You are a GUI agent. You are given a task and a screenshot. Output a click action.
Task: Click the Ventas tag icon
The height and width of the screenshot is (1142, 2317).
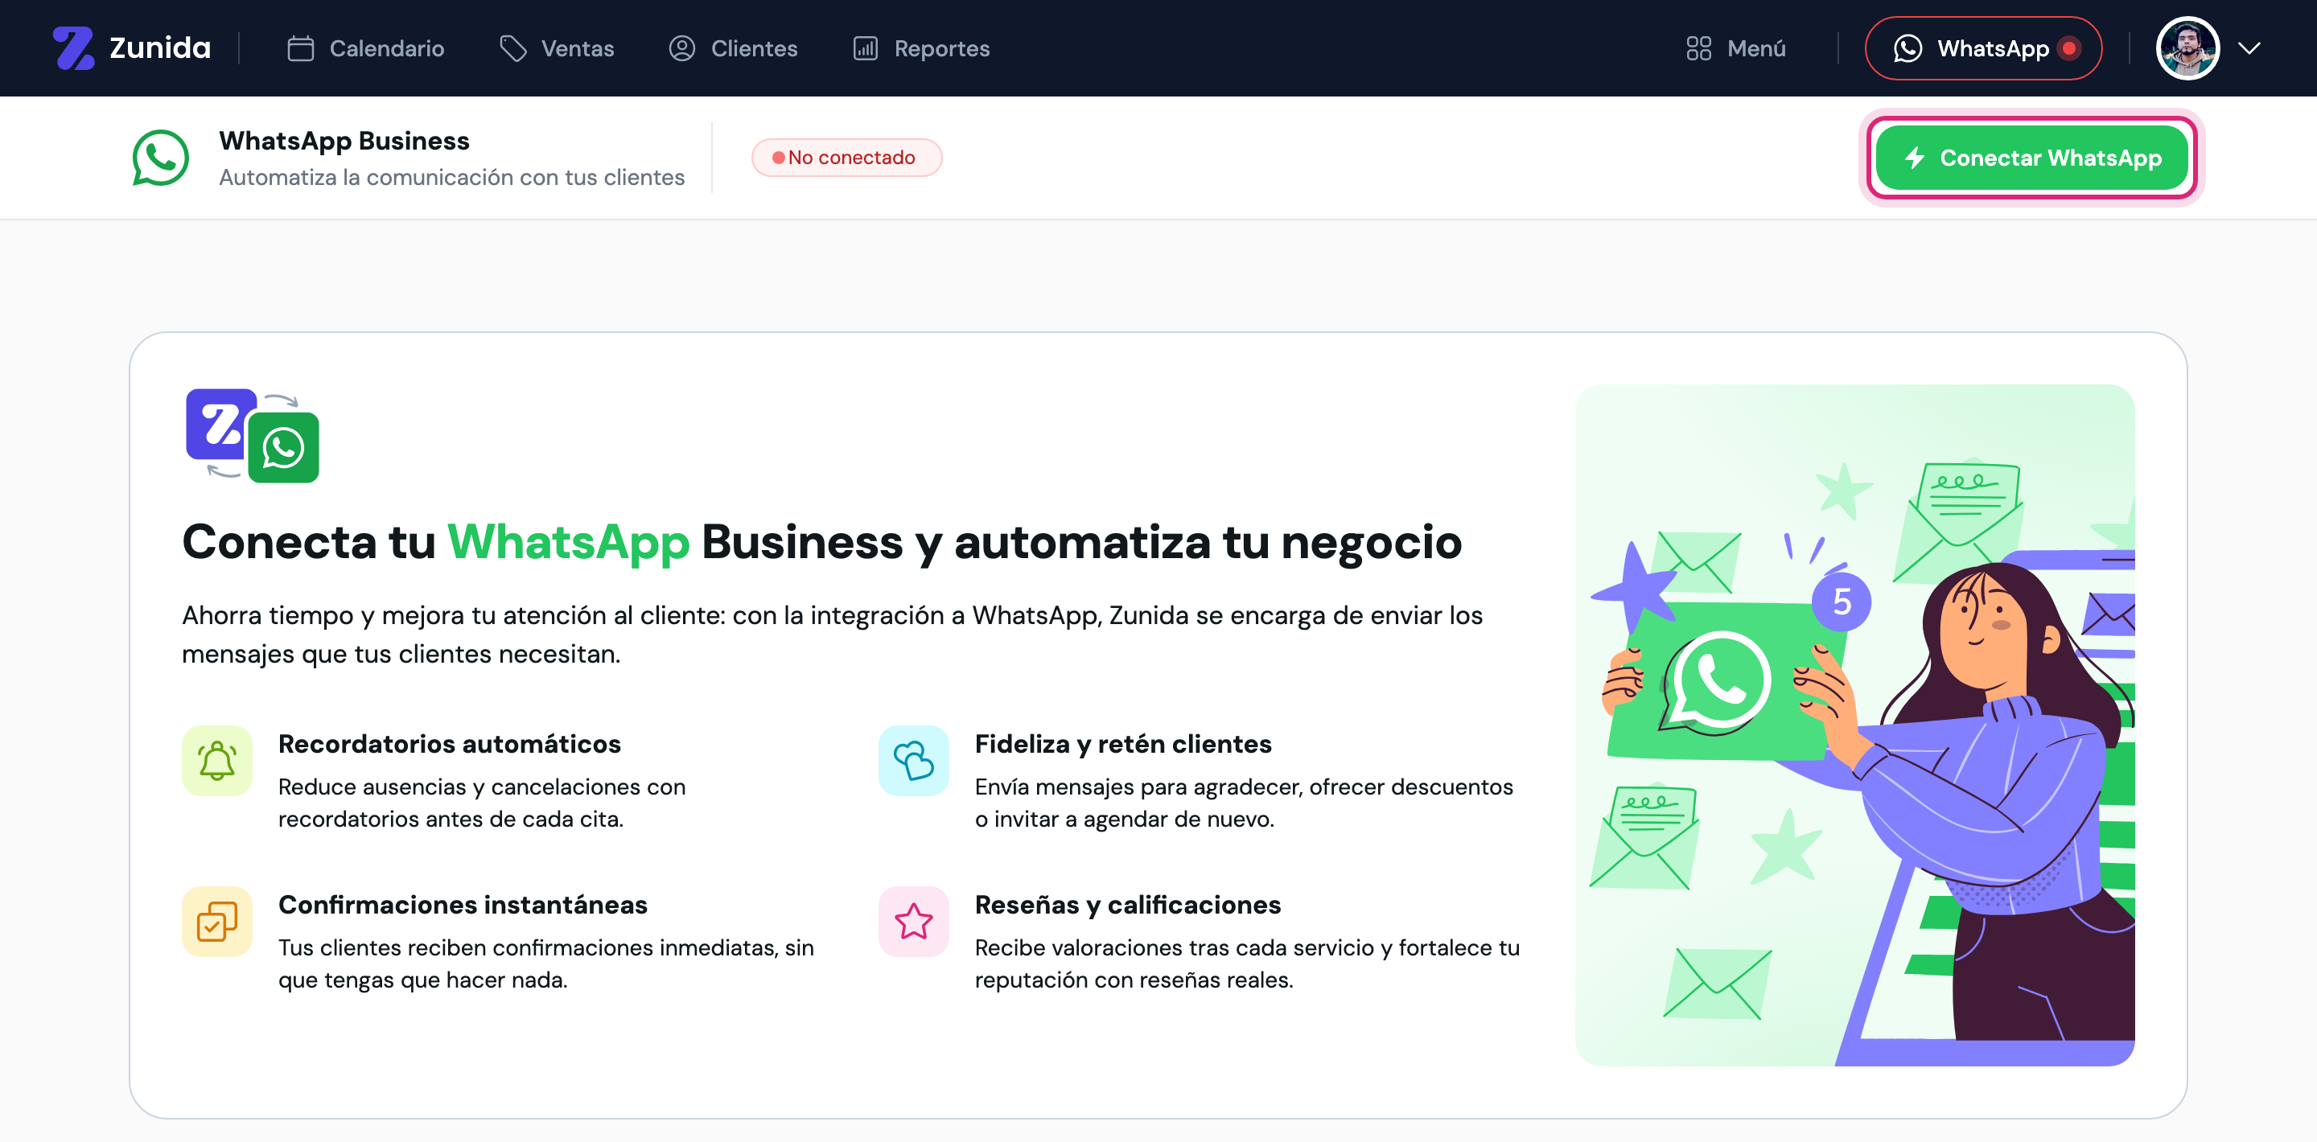pos(512,48)
